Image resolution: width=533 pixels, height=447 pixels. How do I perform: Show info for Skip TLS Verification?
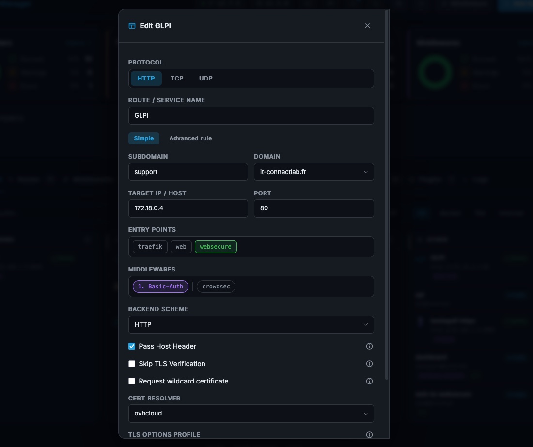coord(369,364)
